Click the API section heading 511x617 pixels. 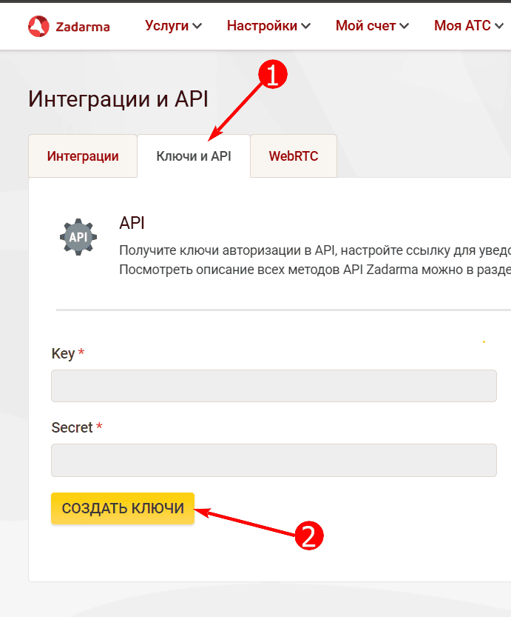point(132,223)
